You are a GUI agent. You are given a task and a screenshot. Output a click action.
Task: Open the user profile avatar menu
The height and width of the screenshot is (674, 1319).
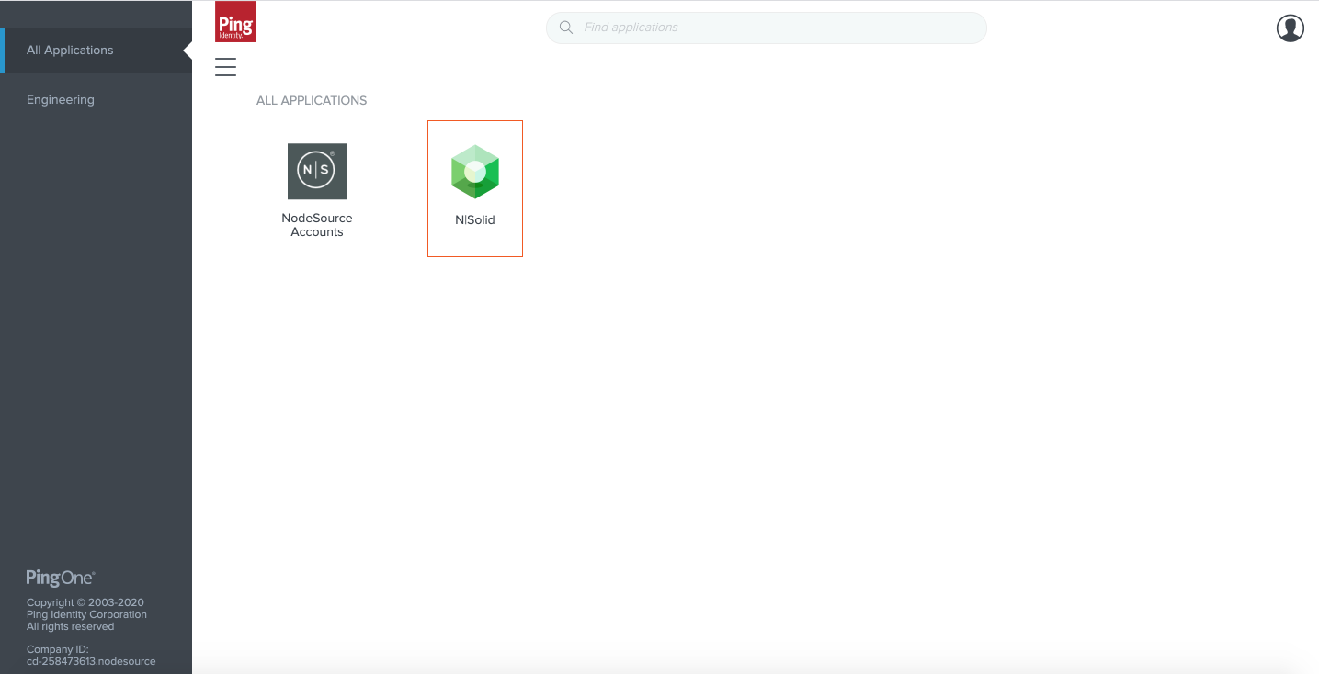pos(1291,28)
